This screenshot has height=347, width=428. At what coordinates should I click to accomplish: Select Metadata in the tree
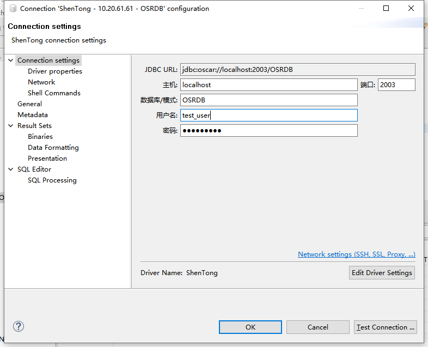33,115
